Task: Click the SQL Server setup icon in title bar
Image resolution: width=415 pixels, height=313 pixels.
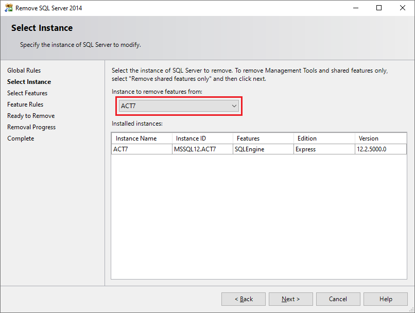Action: 8,8
